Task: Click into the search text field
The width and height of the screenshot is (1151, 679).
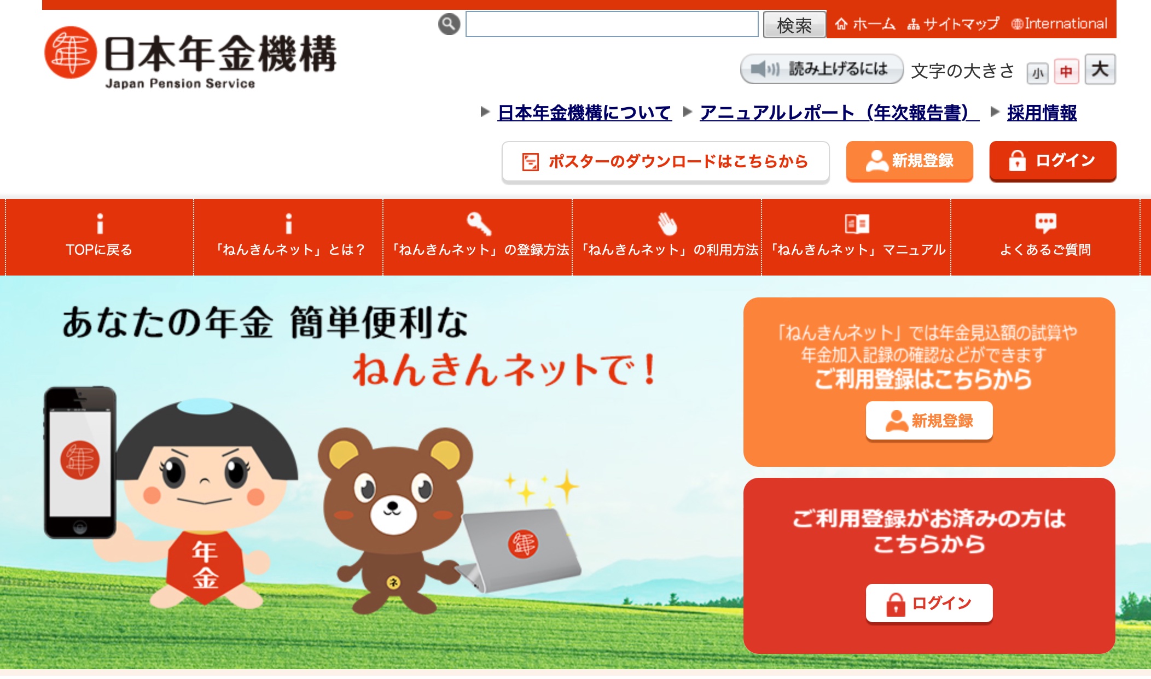Action: pos(612,25)
